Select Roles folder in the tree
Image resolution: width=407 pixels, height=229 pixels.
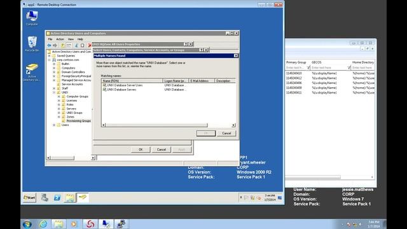[70, 104]
